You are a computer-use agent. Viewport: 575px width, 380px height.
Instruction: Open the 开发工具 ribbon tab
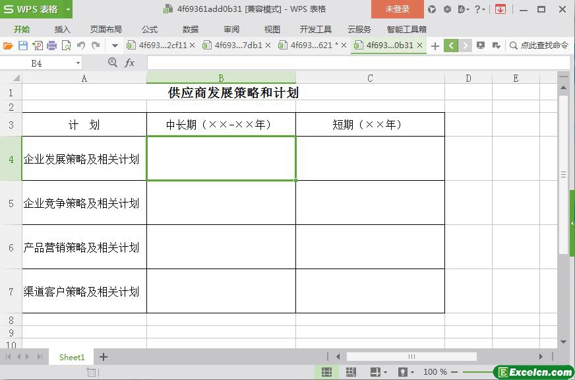315,29
